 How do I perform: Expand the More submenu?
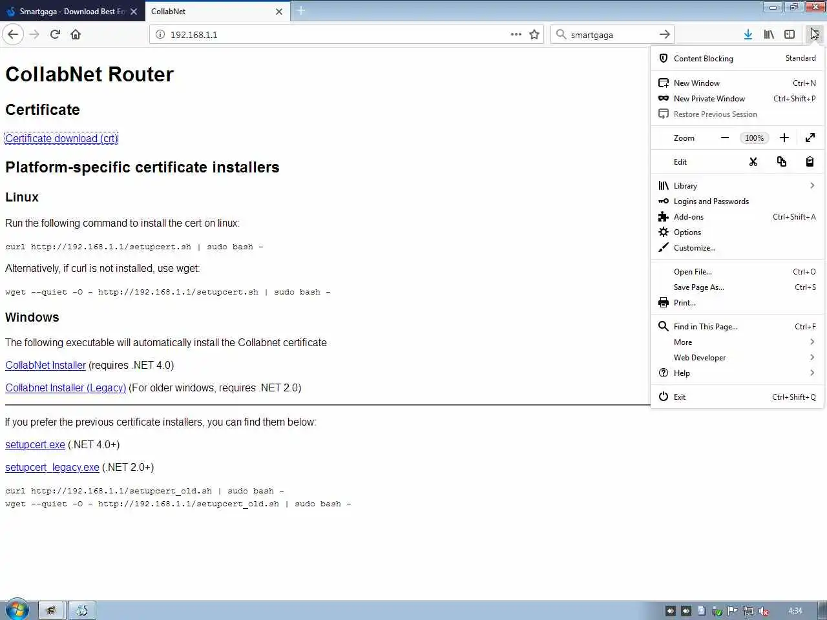[737, 342]
